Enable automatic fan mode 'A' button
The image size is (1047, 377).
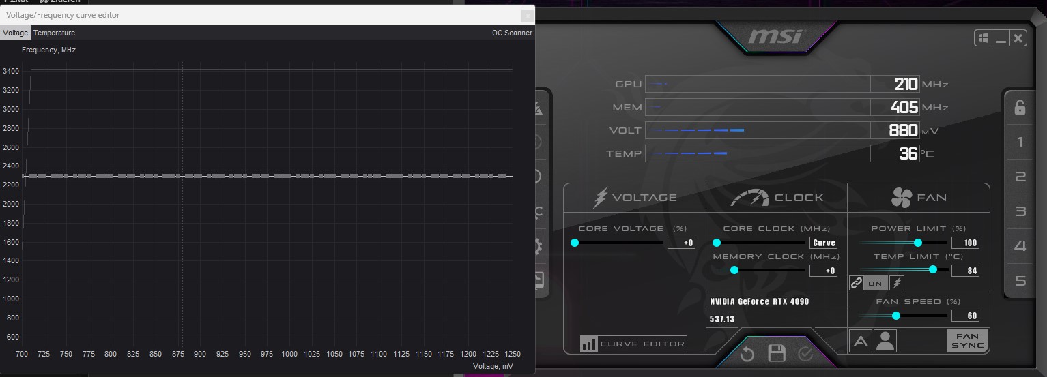[x=861, y=341]
